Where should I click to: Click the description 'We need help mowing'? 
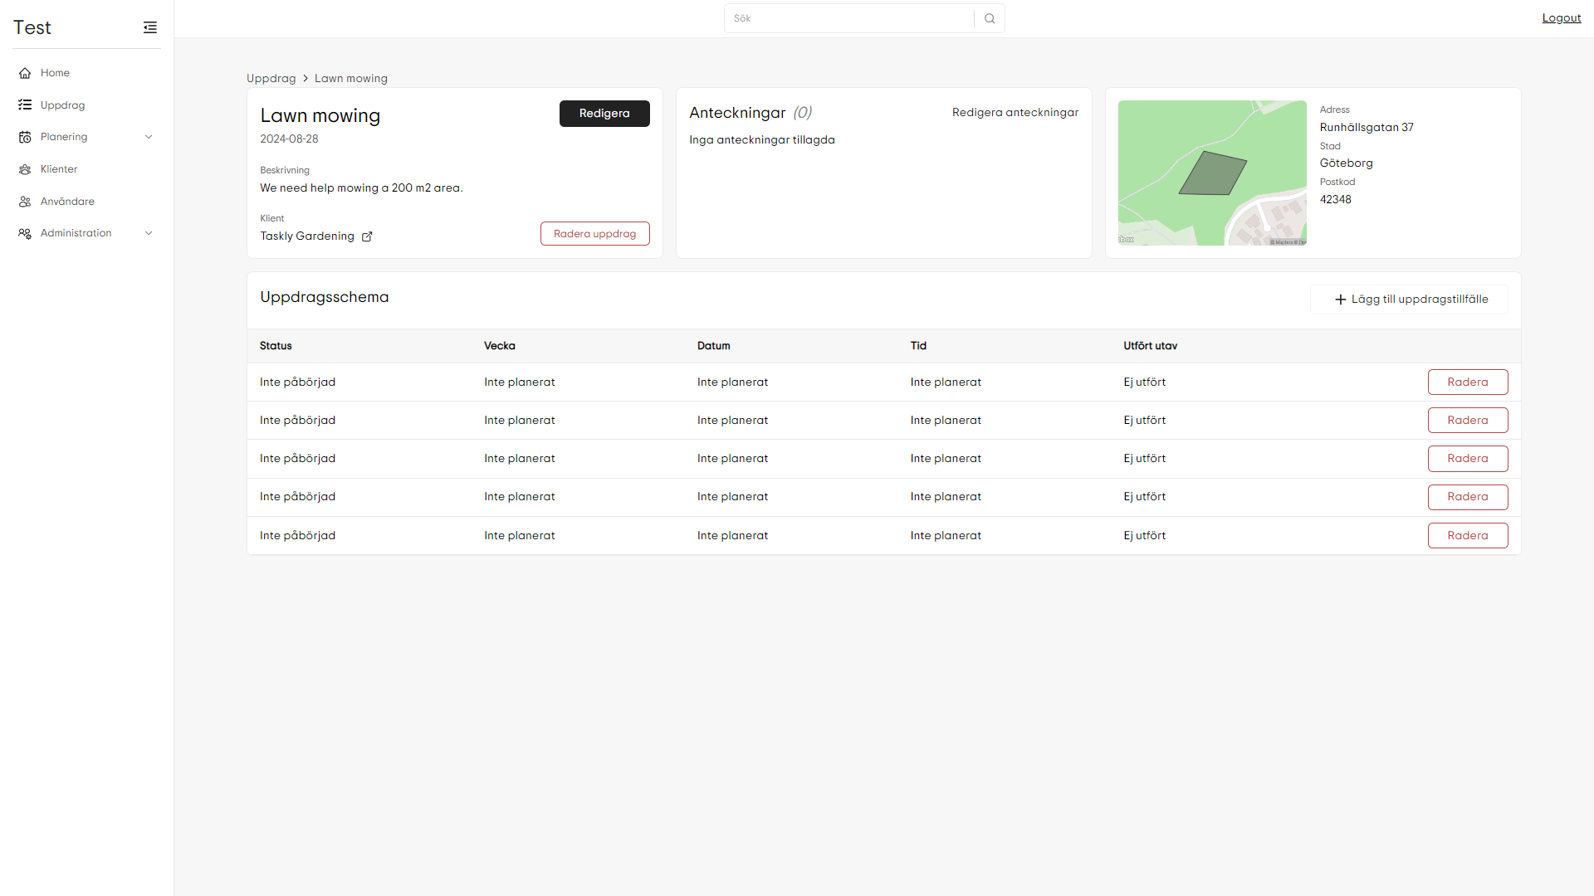point(361,188)
